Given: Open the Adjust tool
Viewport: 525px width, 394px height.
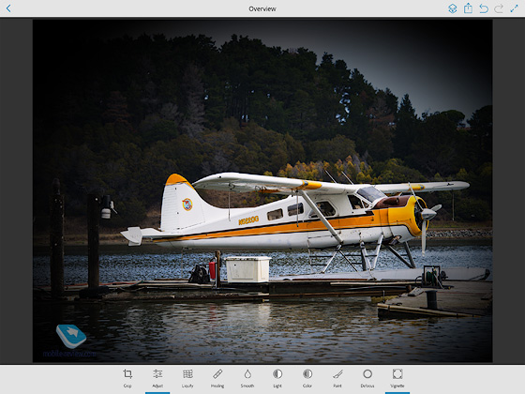Looking at the screenshot, I should tap(157, 378).
